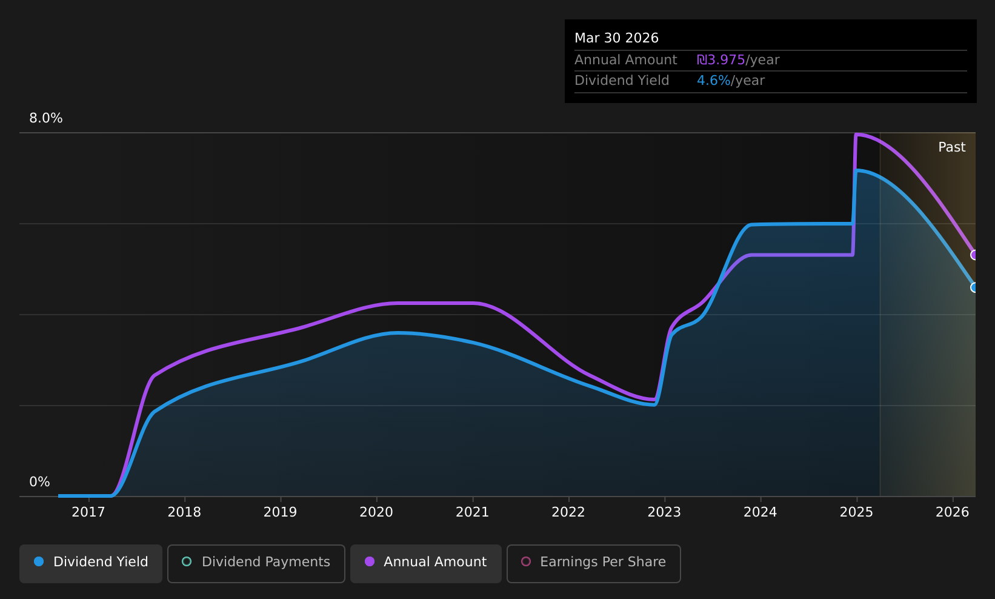Click the 2021 x-axis year label
This screenshot has height=599, width=995.
tap(473, 512)
